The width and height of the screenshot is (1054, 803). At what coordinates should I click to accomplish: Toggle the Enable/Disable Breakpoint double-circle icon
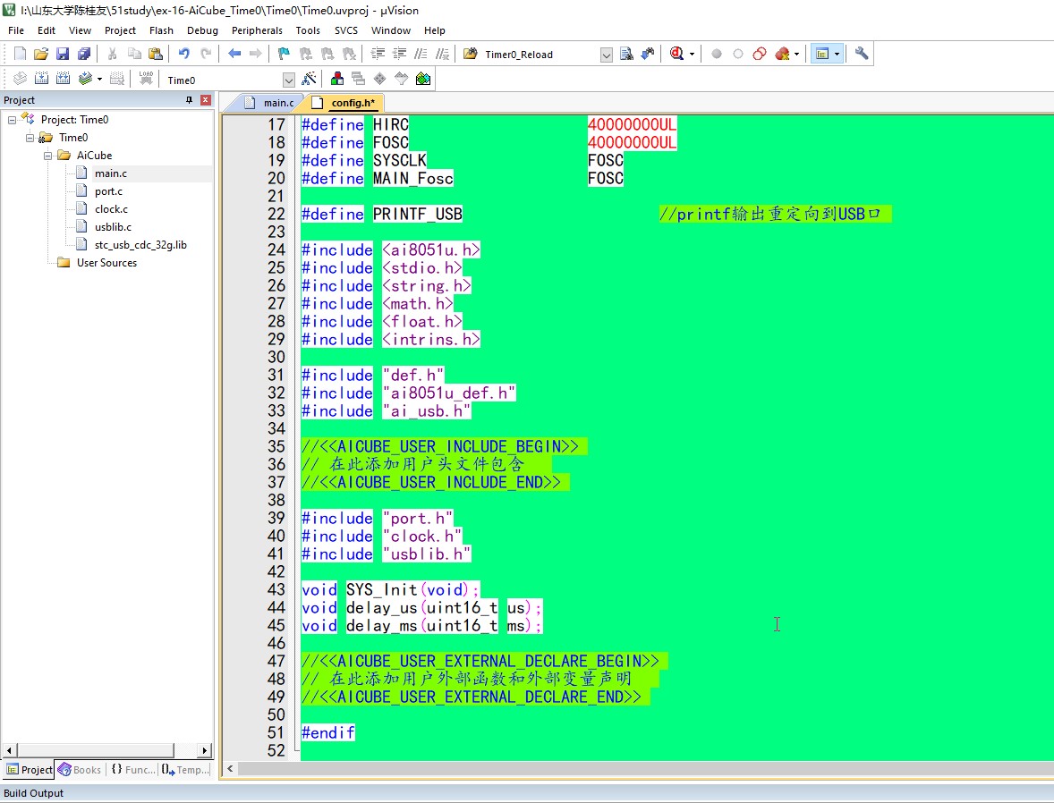coord(760,54)
